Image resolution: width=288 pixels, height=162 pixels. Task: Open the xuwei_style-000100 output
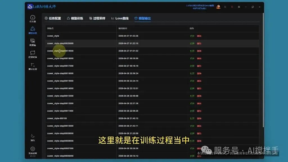tap(192, 119)
